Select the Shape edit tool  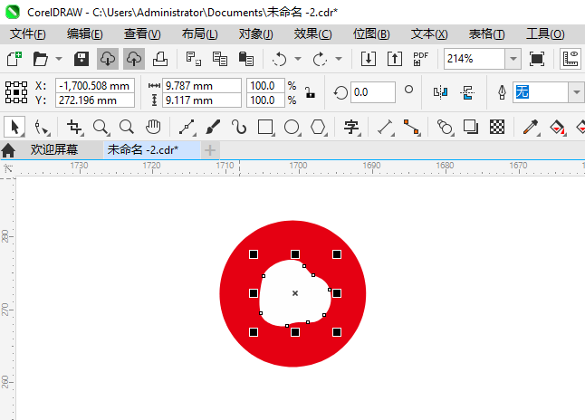tap(41, 128)
